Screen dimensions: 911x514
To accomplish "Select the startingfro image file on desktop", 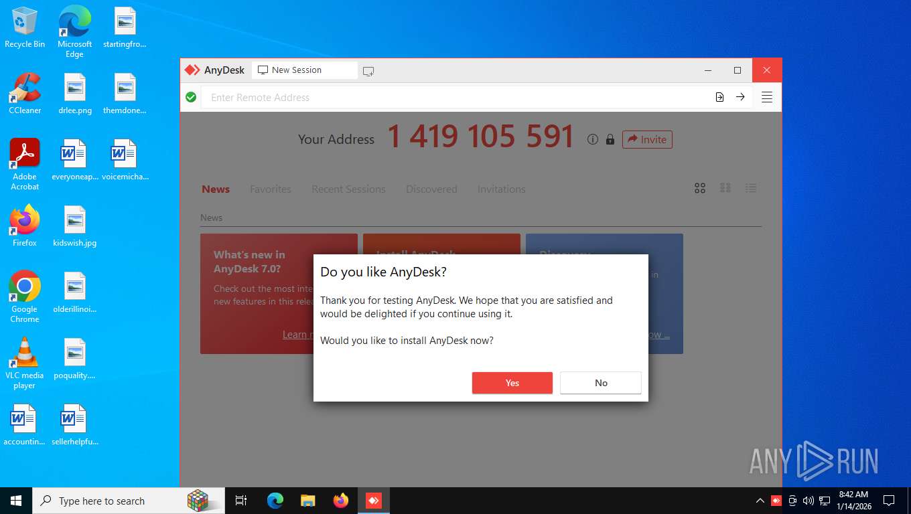I will [125, 27].
